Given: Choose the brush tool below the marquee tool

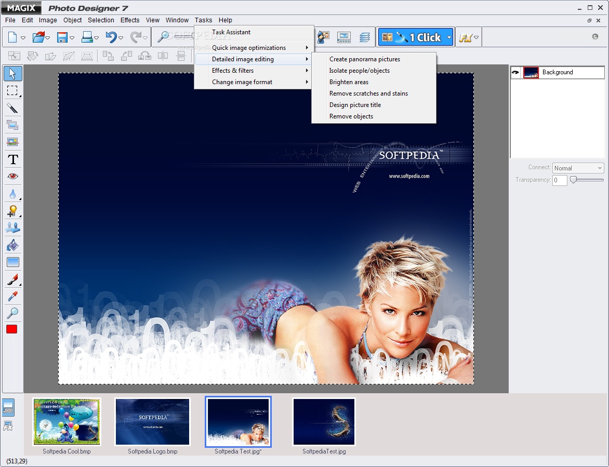Looking at the screenshot, I should [12, 108].
